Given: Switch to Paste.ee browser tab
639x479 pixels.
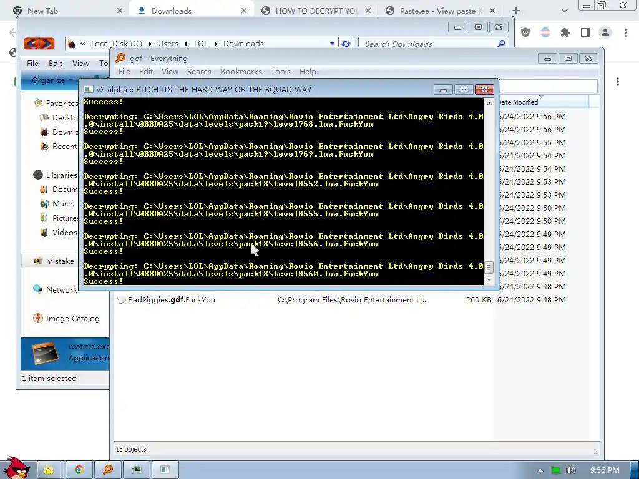Looking at the screenshot, I should 439,11.
